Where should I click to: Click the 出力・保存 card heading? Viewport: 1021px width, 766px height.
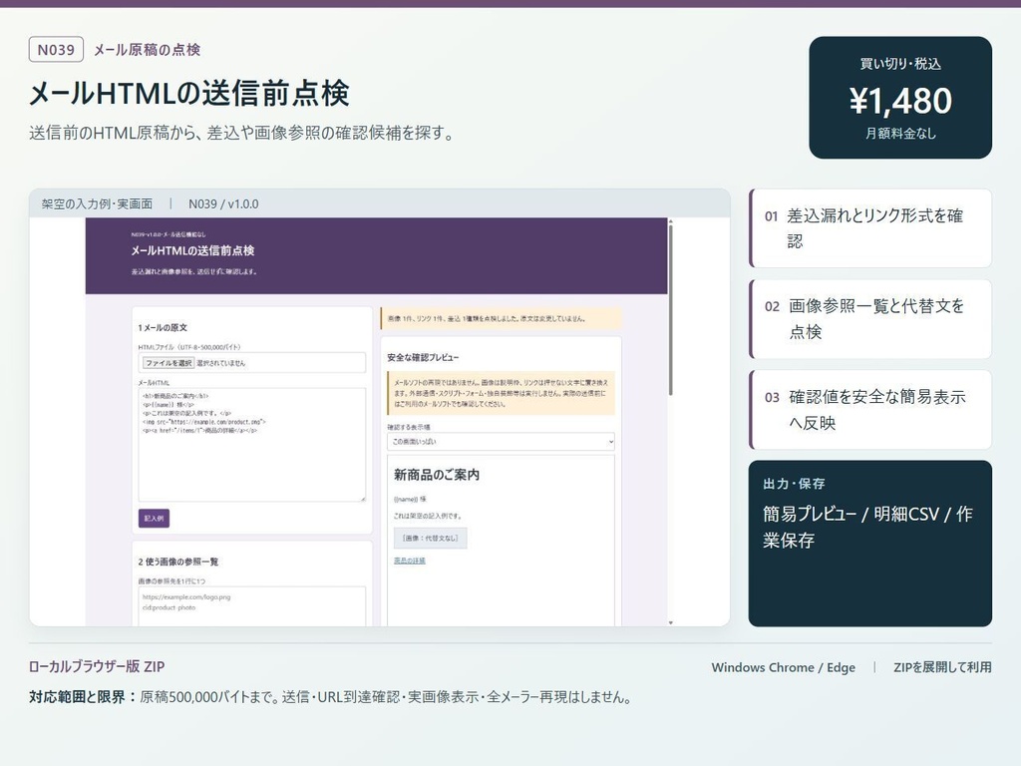click(x=794, y=484)
